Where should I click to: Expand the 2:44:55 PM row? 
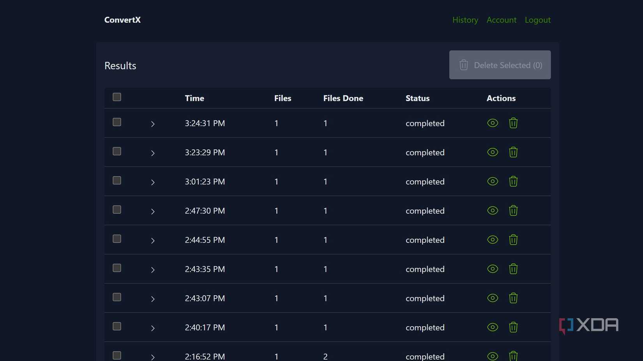tap(153, 241)
